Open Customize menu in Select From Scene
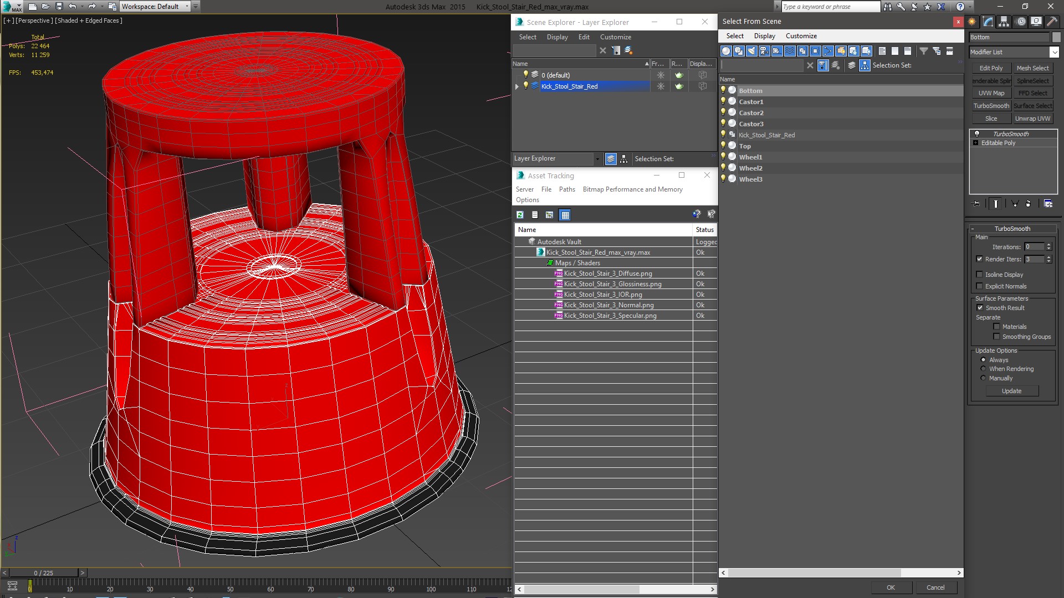This screenshot has width=1064, height=598. click(x=801, y=36)
